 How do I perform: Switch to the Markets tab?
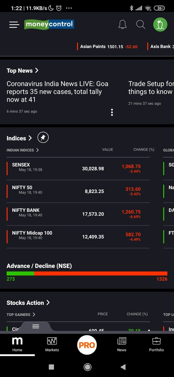pos(52,344)
